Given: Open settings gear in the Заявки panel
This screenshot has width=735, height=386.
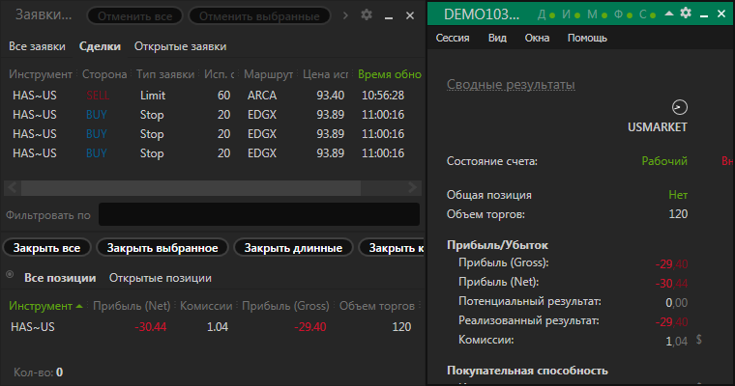Looking at the screenshot, I should [x=366, y=14].
